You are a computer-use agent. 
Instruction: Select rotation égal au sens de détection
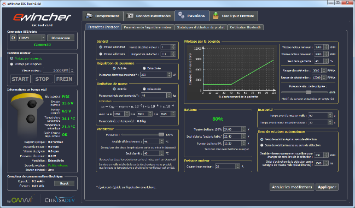point(262,139)
